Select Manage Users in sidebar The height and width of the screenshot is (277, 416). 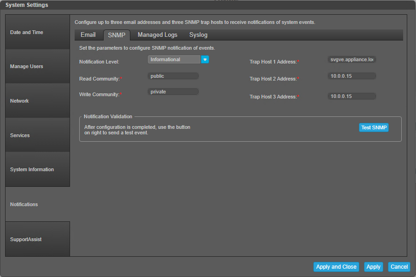coord(37,66)
